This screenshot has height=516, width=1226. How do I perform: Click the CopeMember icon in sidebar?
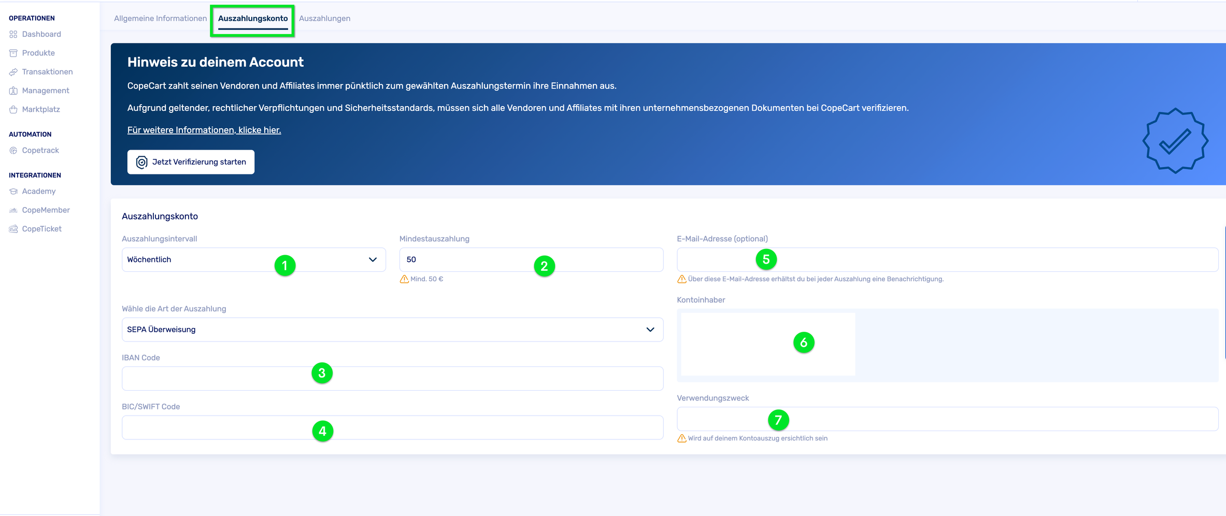[x=13, y=210]
